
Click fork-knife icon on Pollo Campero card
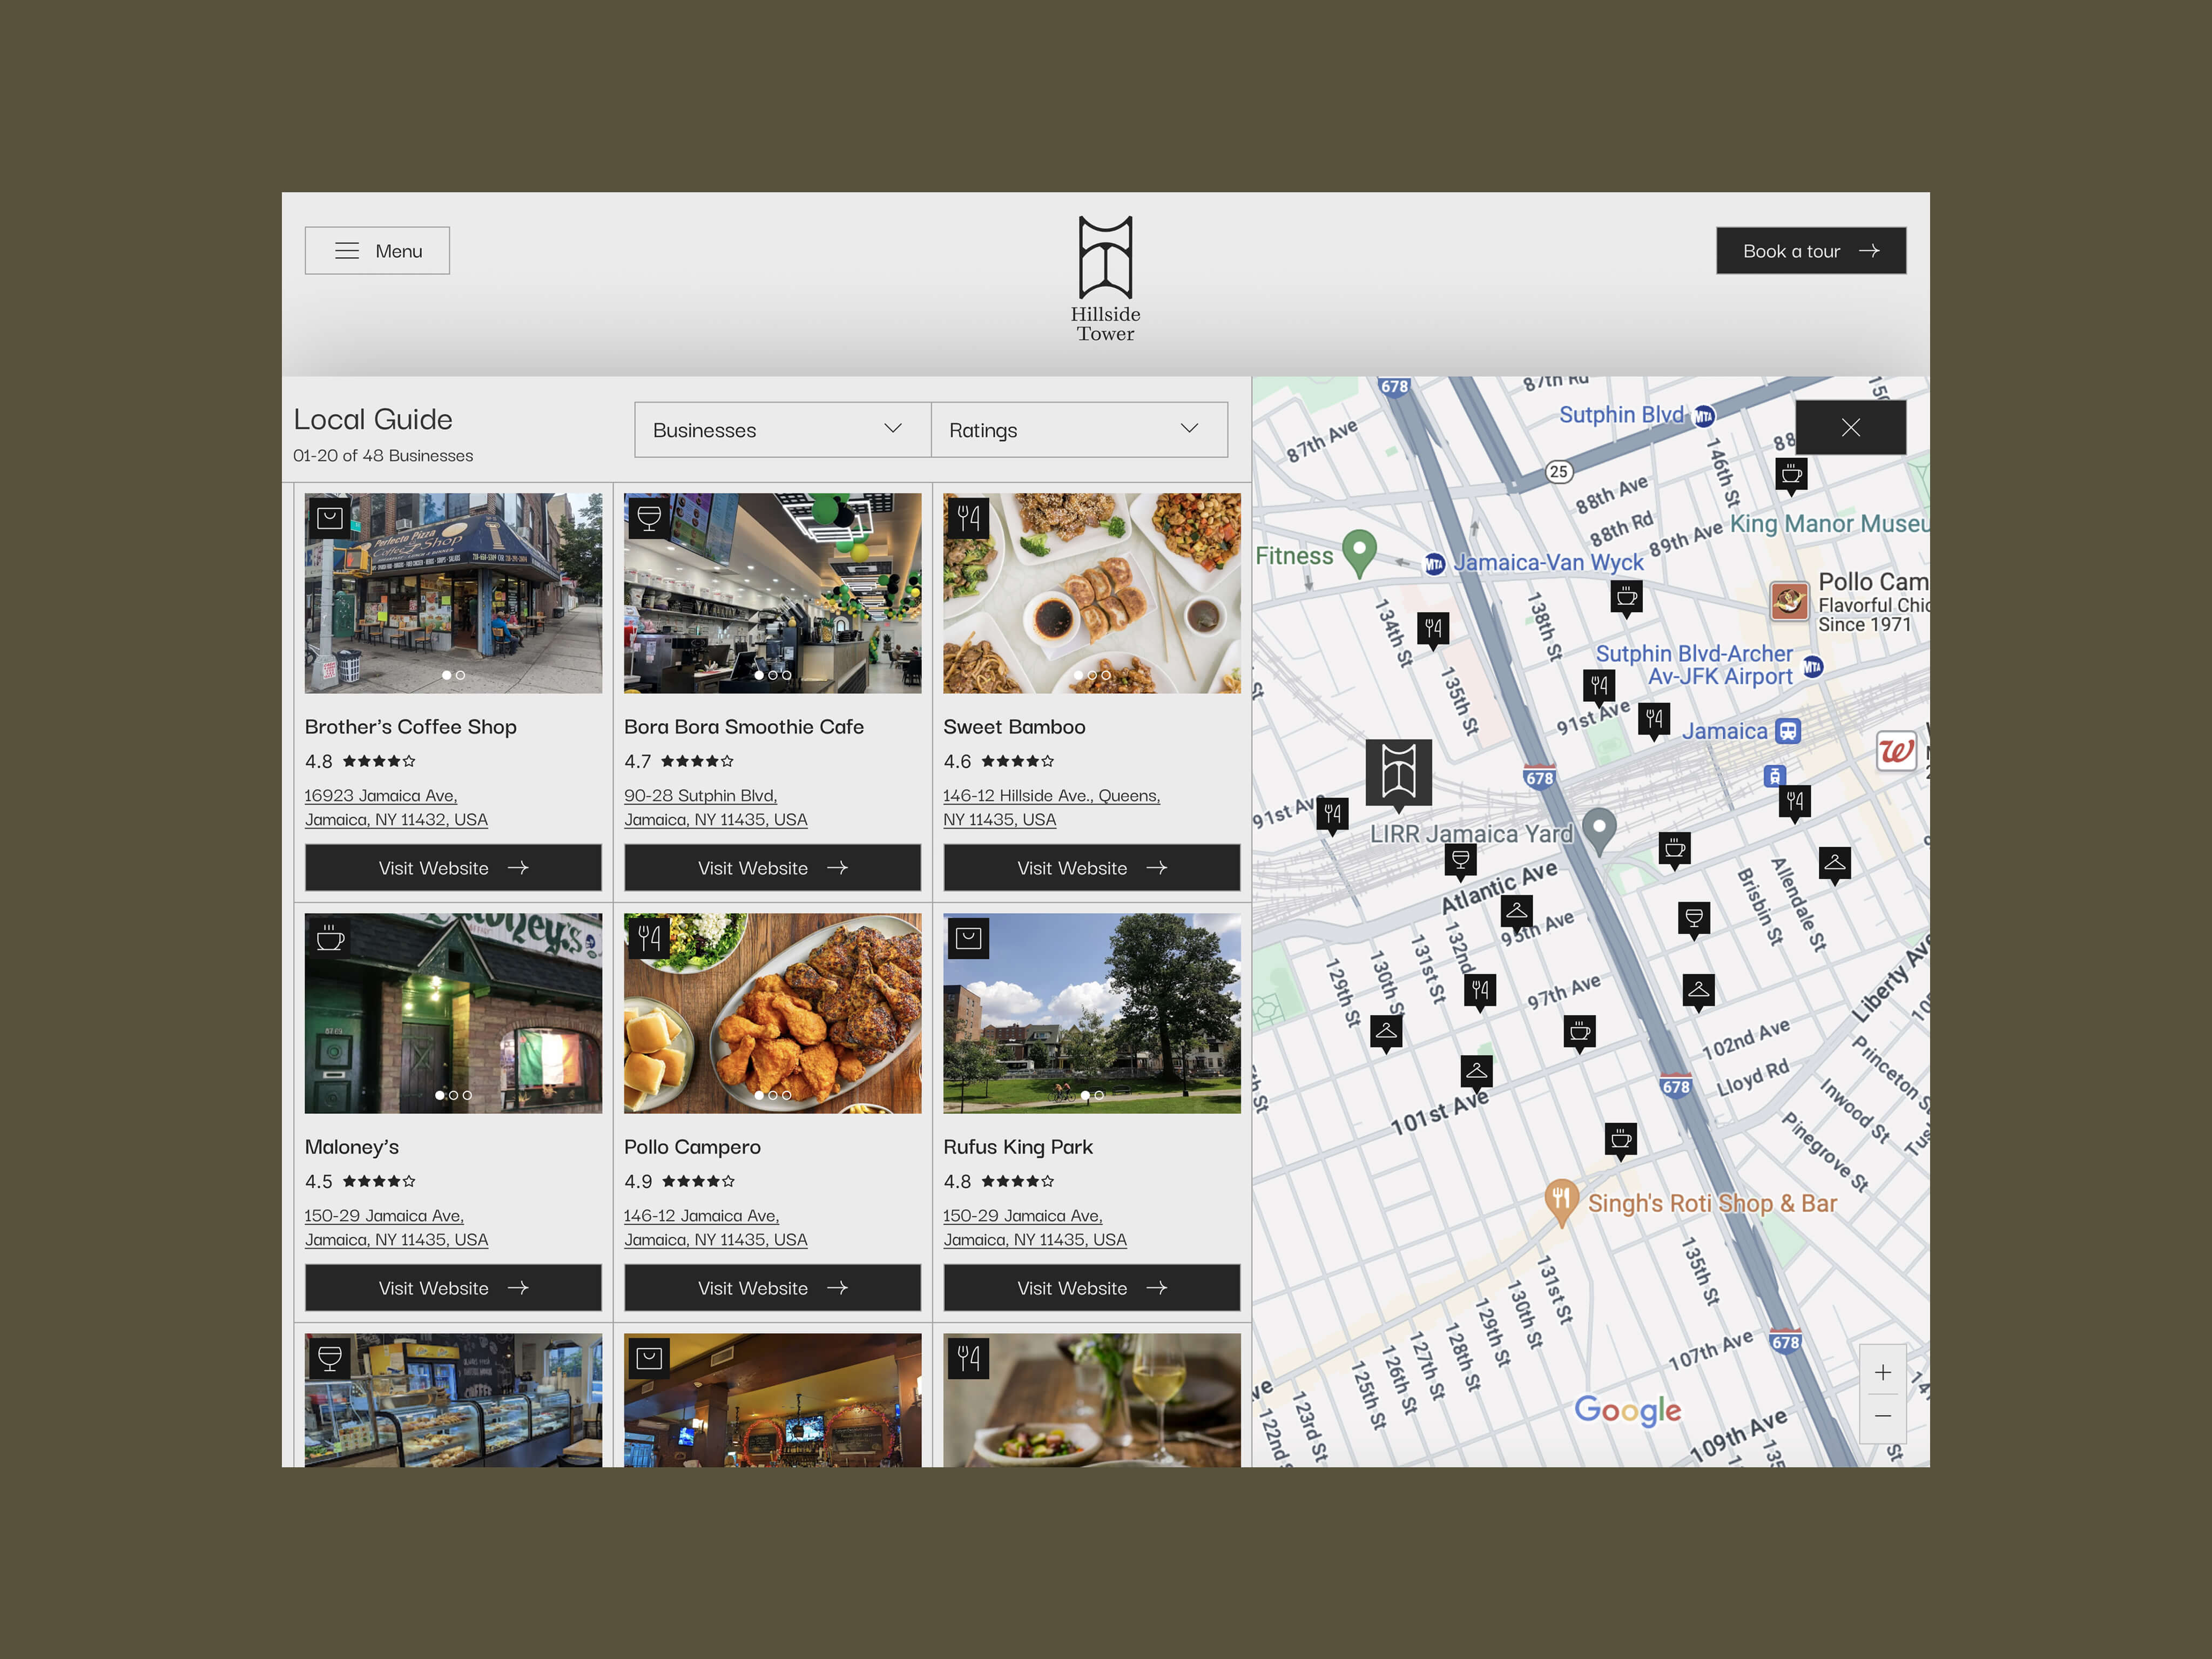pos(649,938)
